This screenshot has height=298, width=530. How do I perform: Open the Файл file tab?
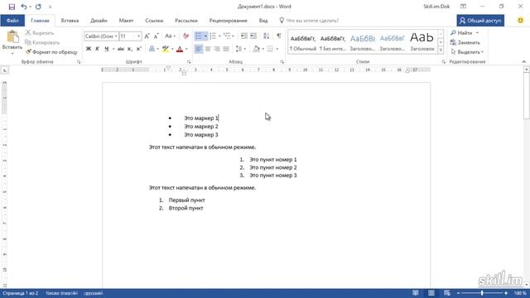coord(12,20)
